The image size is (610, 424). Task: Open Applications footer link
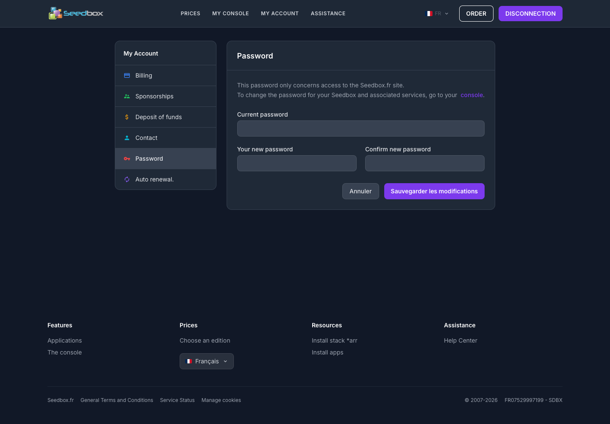65,340
